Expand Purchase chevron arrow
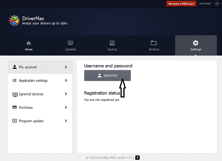This screenshot has width=222, height=161. point(66,107)
